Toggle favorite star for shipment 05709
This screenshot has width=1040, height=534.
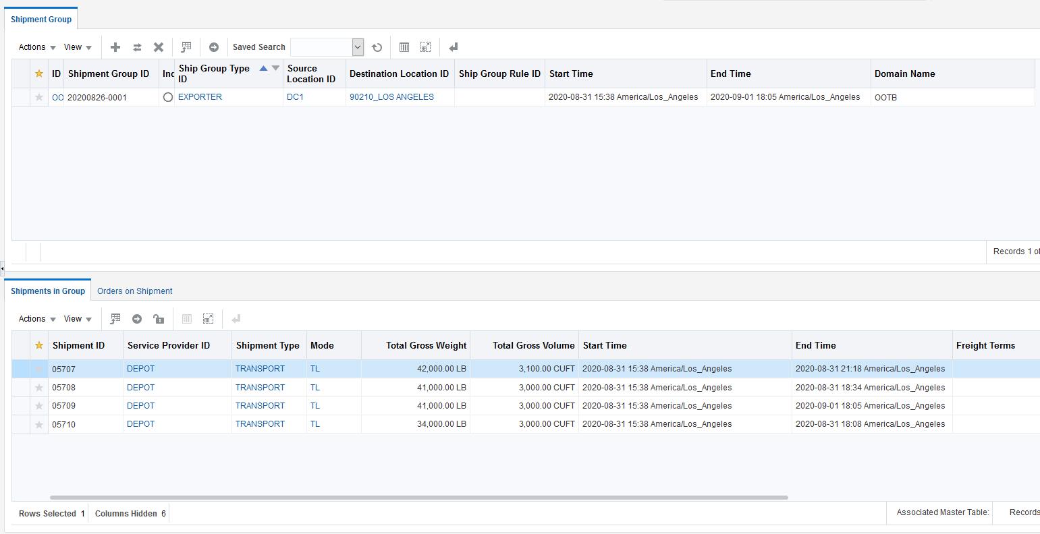click(39, 406)
